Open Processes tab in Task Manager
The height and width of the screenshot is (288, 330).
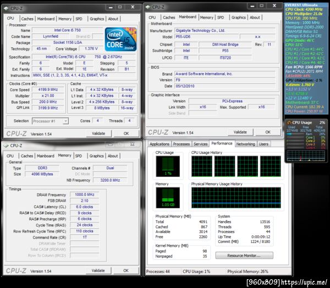[181, 144]
